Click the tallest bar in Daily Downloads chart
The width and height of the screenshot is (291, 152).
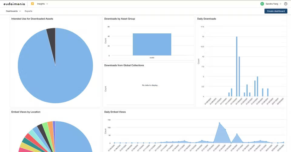[x=237, y=66]
